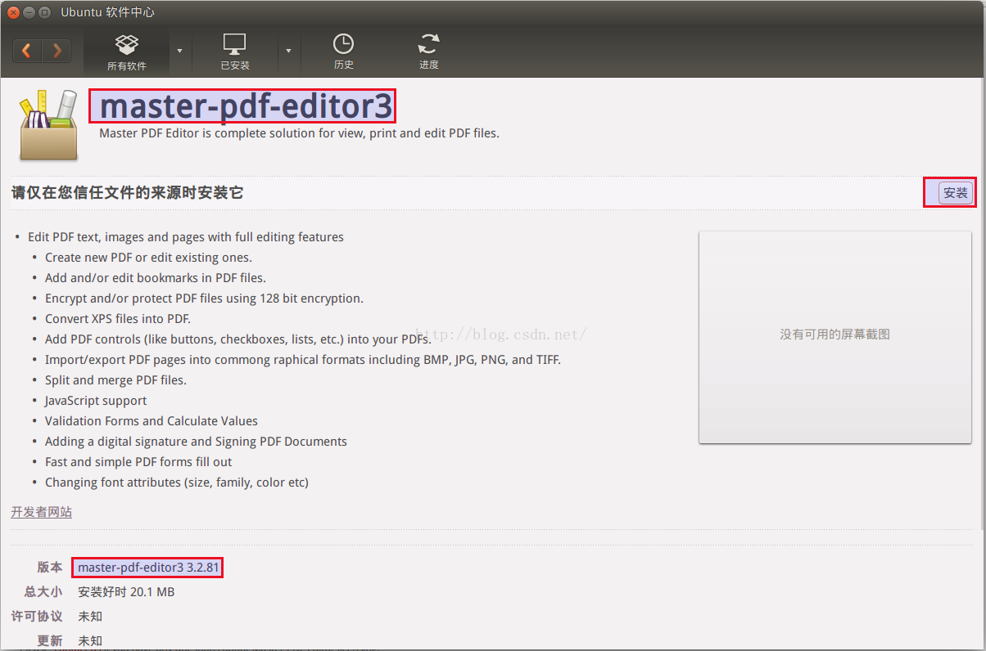Viewport: 986px width, 651px height.
Task: Click the 许可协议 license label
Action: (36, 617)
